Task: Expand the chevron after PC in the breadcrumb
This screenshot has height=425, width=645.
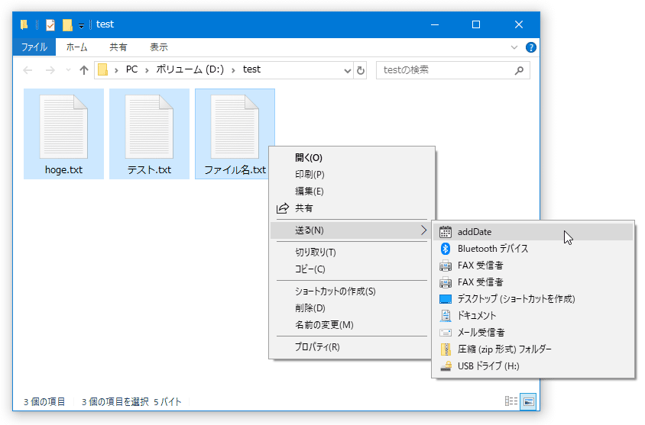Action: click(x=147, y=70)
